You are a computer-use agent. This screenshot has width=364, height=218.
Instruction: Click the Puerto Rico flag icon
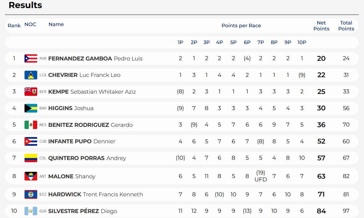[31, 58]
